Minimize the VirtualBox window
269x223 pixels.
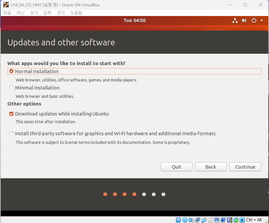click(230, 5)
